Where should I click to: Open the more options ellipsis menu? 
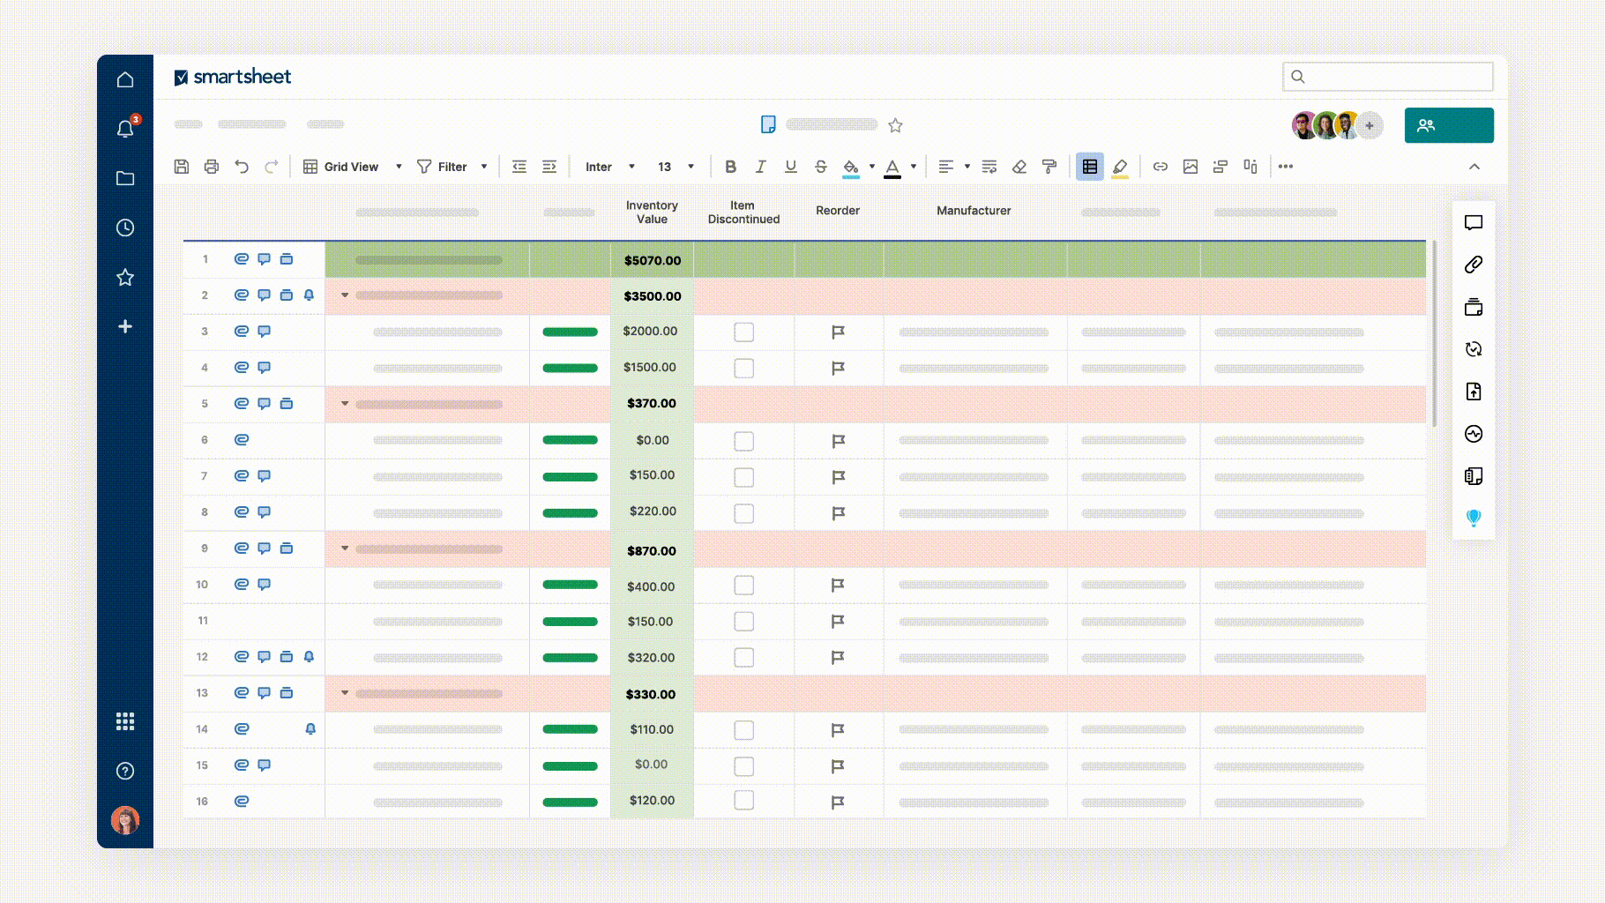point(1285,166)
